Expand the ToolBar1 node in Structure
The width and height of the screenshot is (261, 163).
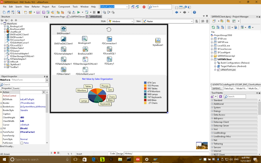click(x=5, y=67)
